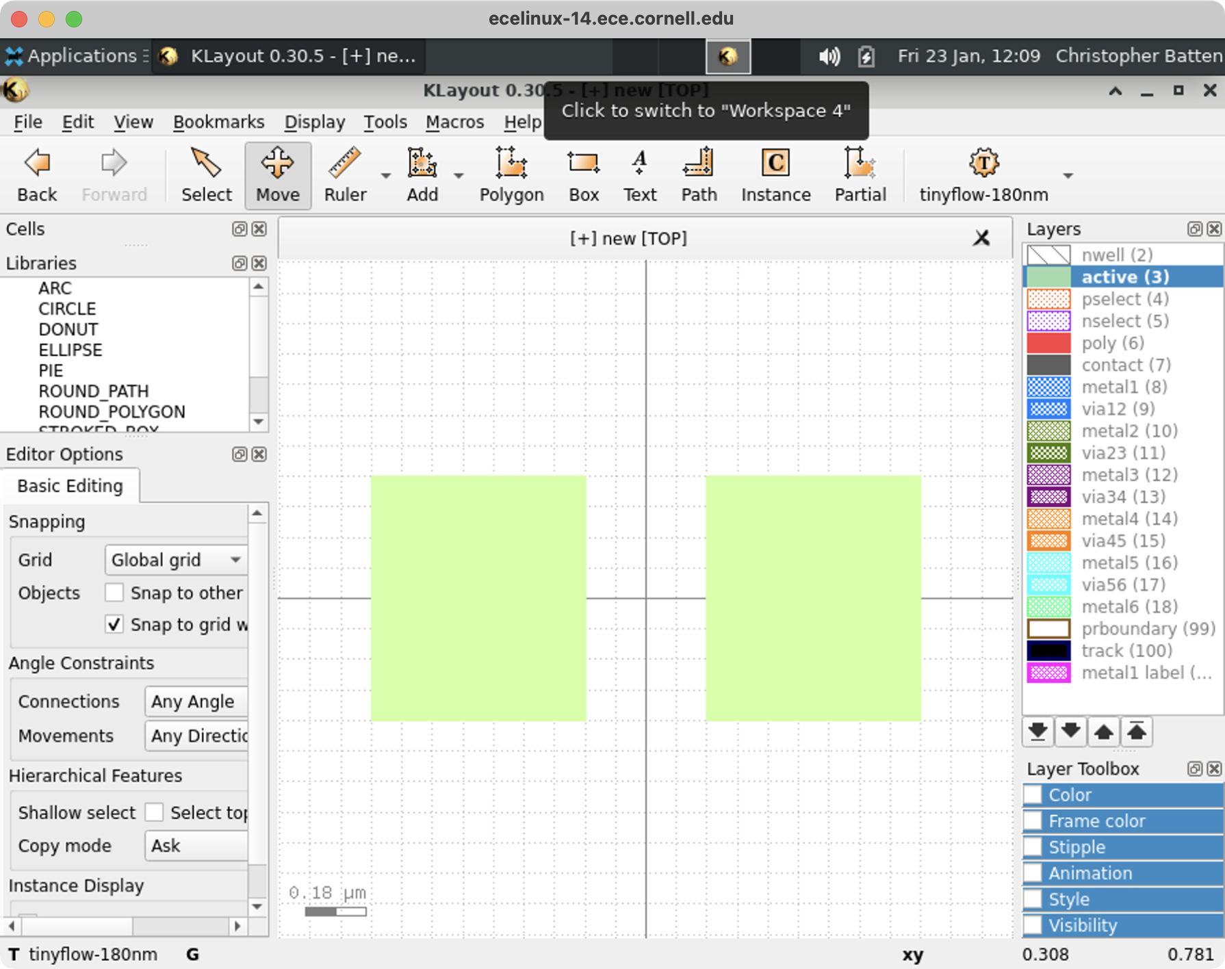Open the Grid snapping dropdown
This screenshot has width=1225, height=969.
click(x=176, y=560)
